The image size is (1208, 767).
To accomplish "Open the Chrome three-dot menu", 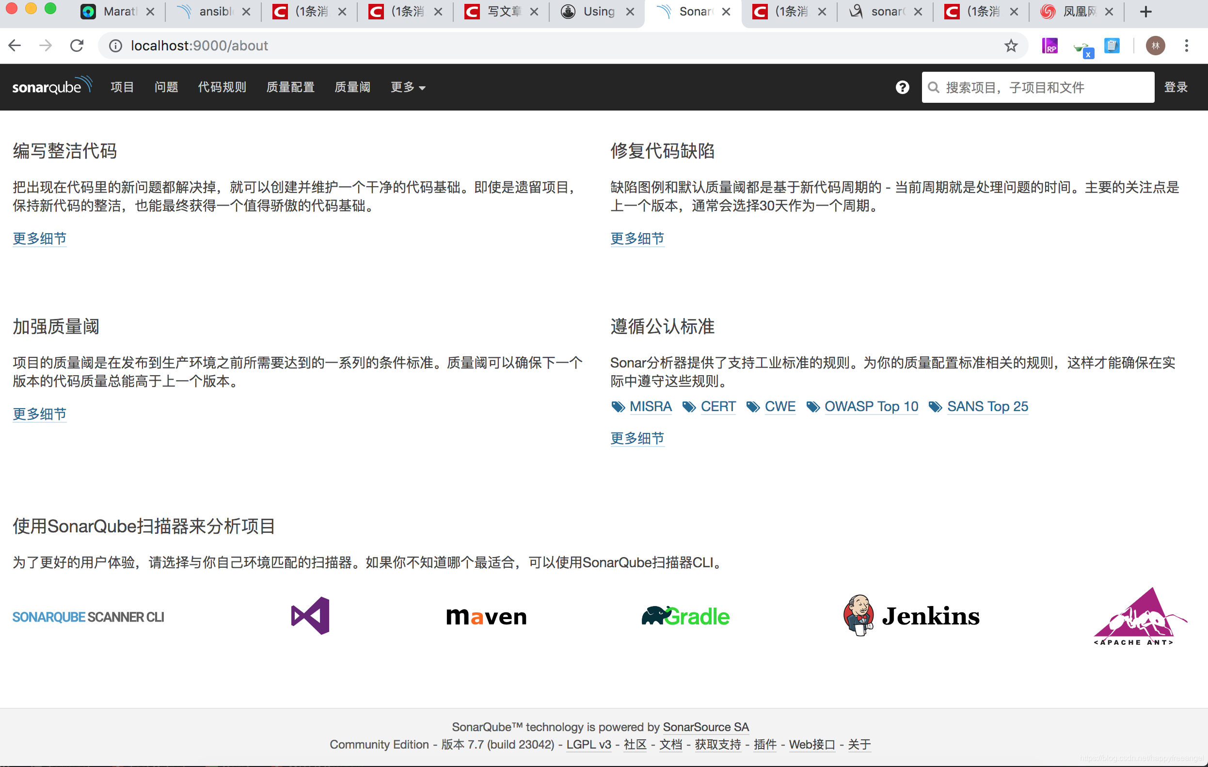I will (1187, 46).
